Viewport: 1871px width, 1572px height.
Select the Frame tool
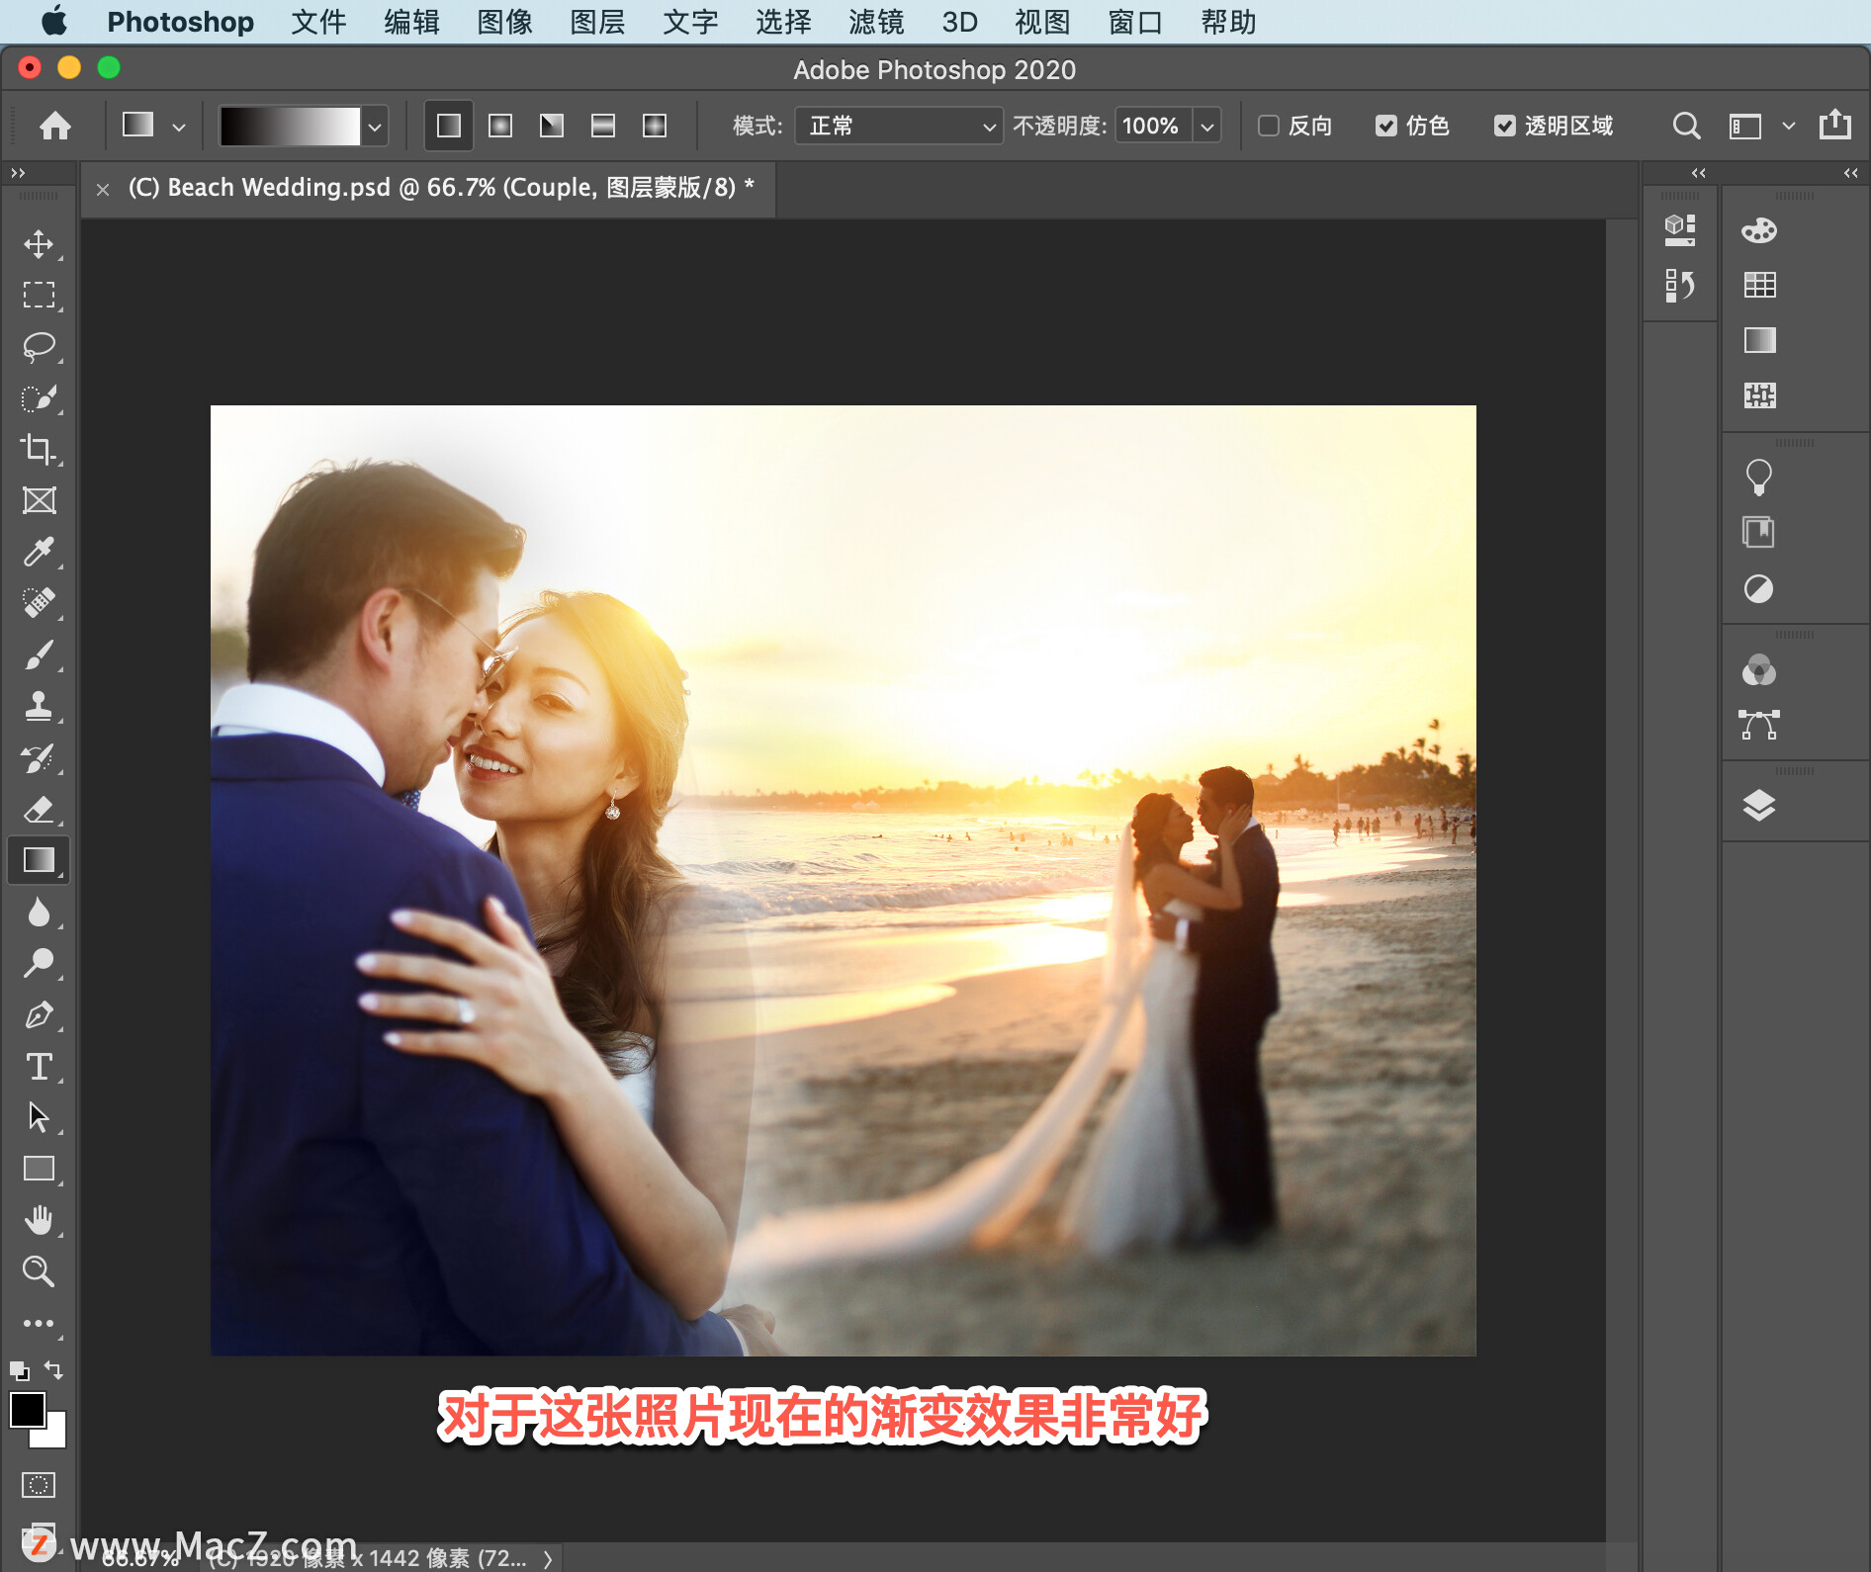pos(39,500)
